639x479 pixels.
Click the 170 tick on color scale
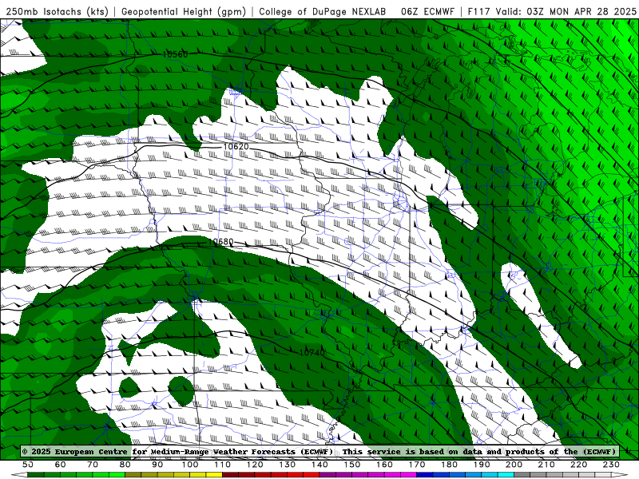416,465
